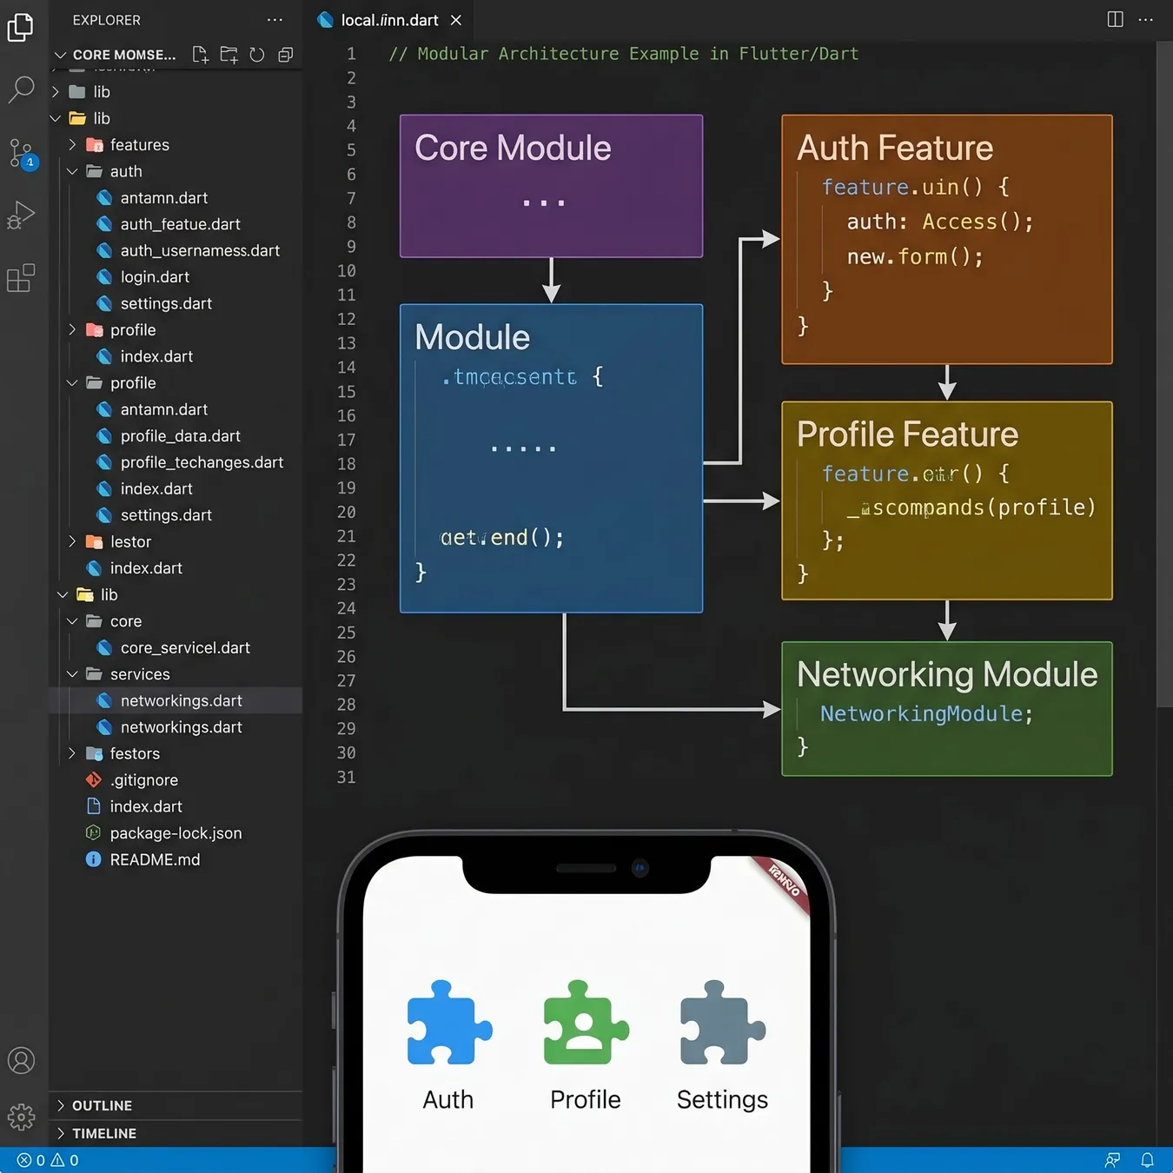Open README.md file
1173x1173 pixels.
pyautogui.click(x=176, y=859)
